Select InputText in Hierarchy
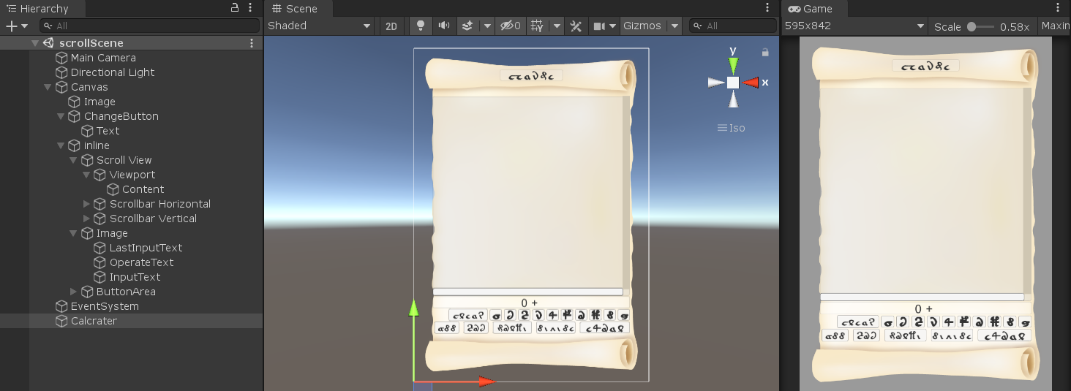The image size is (1071, 391). click(x=135, y=277)
